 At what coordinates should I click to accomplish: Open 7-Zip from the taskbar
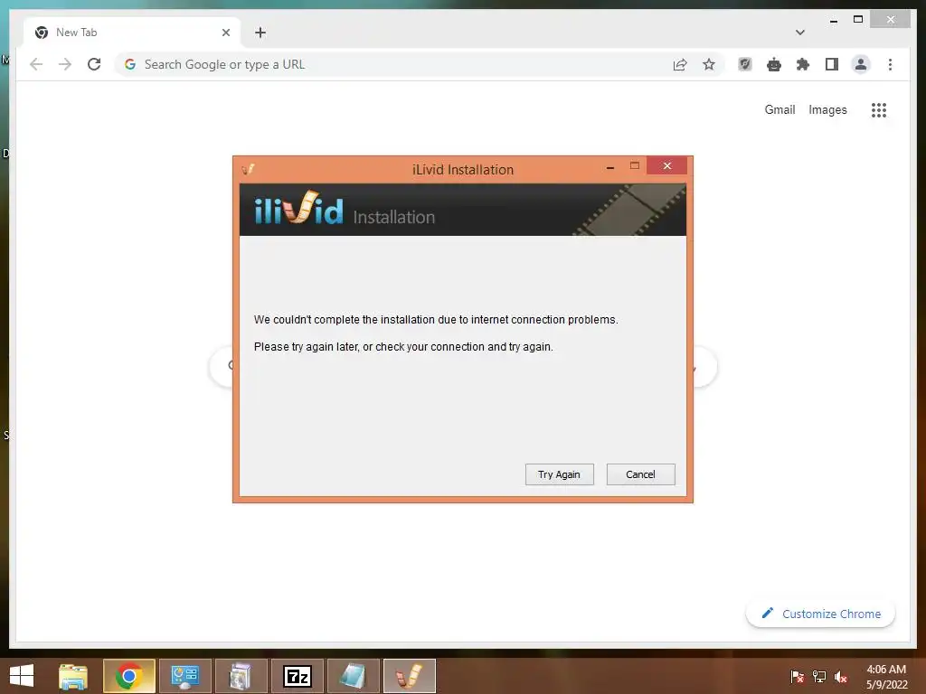pos(297,676)
